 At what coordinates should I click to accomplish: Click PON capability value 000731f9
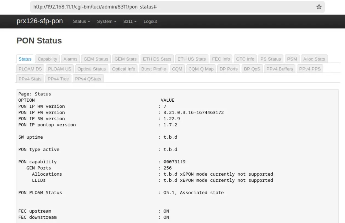[174, 162]
